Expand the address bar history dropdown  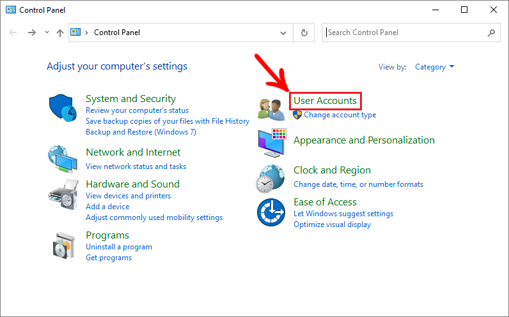283,33
